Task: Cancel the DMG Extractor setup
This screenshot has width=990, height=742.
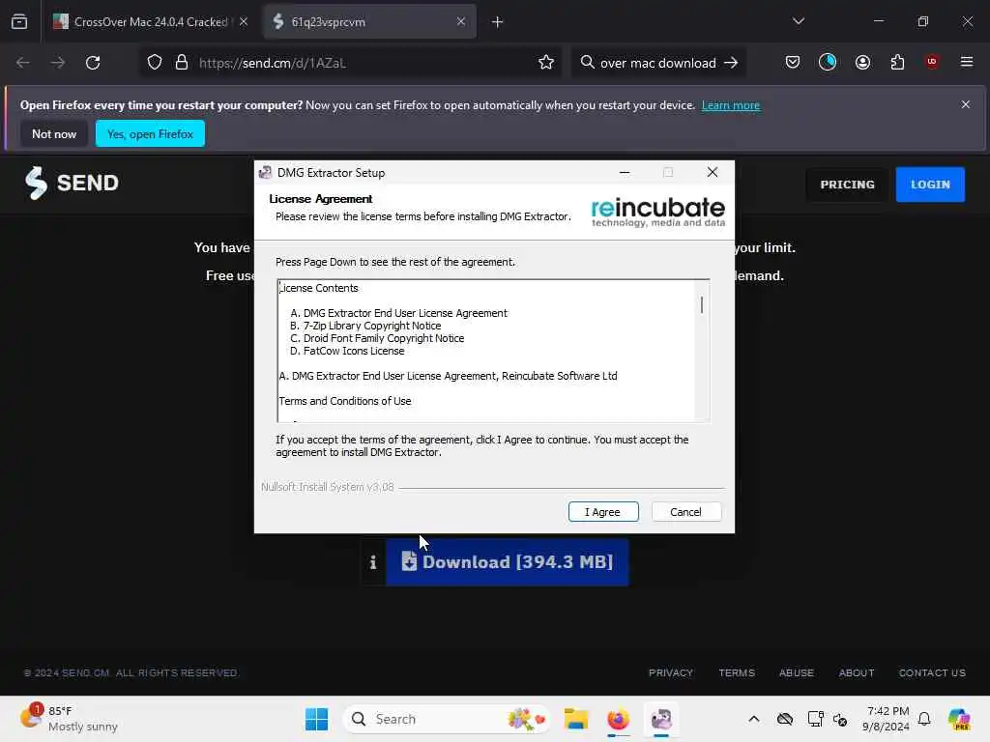Action: pyautogui.click(x=685, y=512)
